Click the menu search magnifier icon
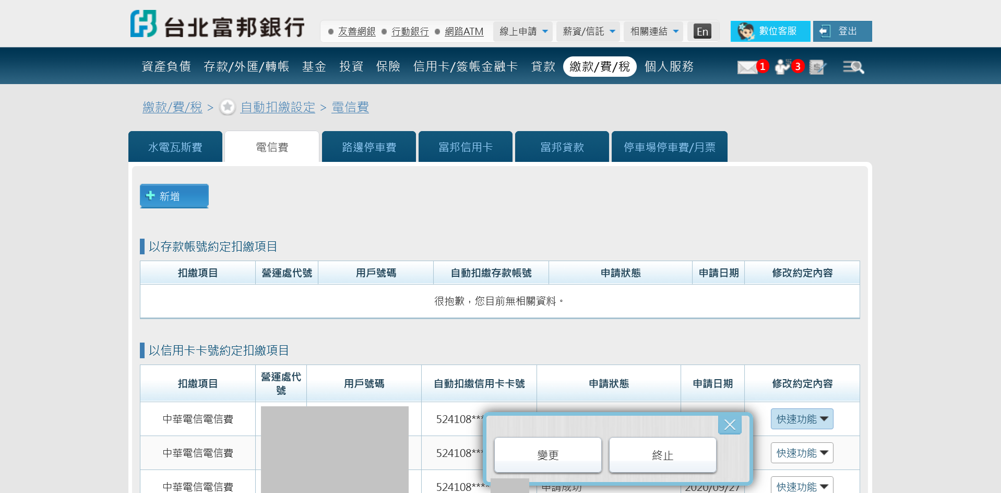This screenshot has width=1001, height=493. coord(853,67)
